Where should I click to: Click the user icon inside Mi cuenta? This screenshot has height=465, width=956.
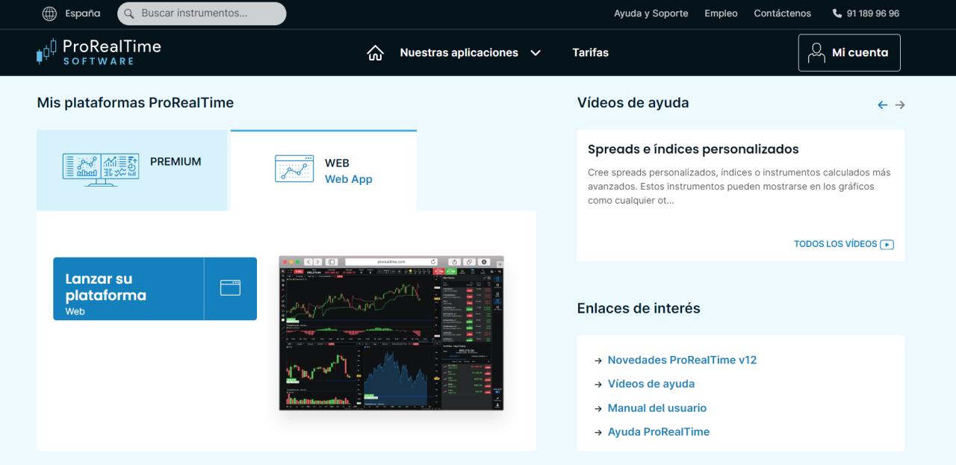tap(816, 52)
